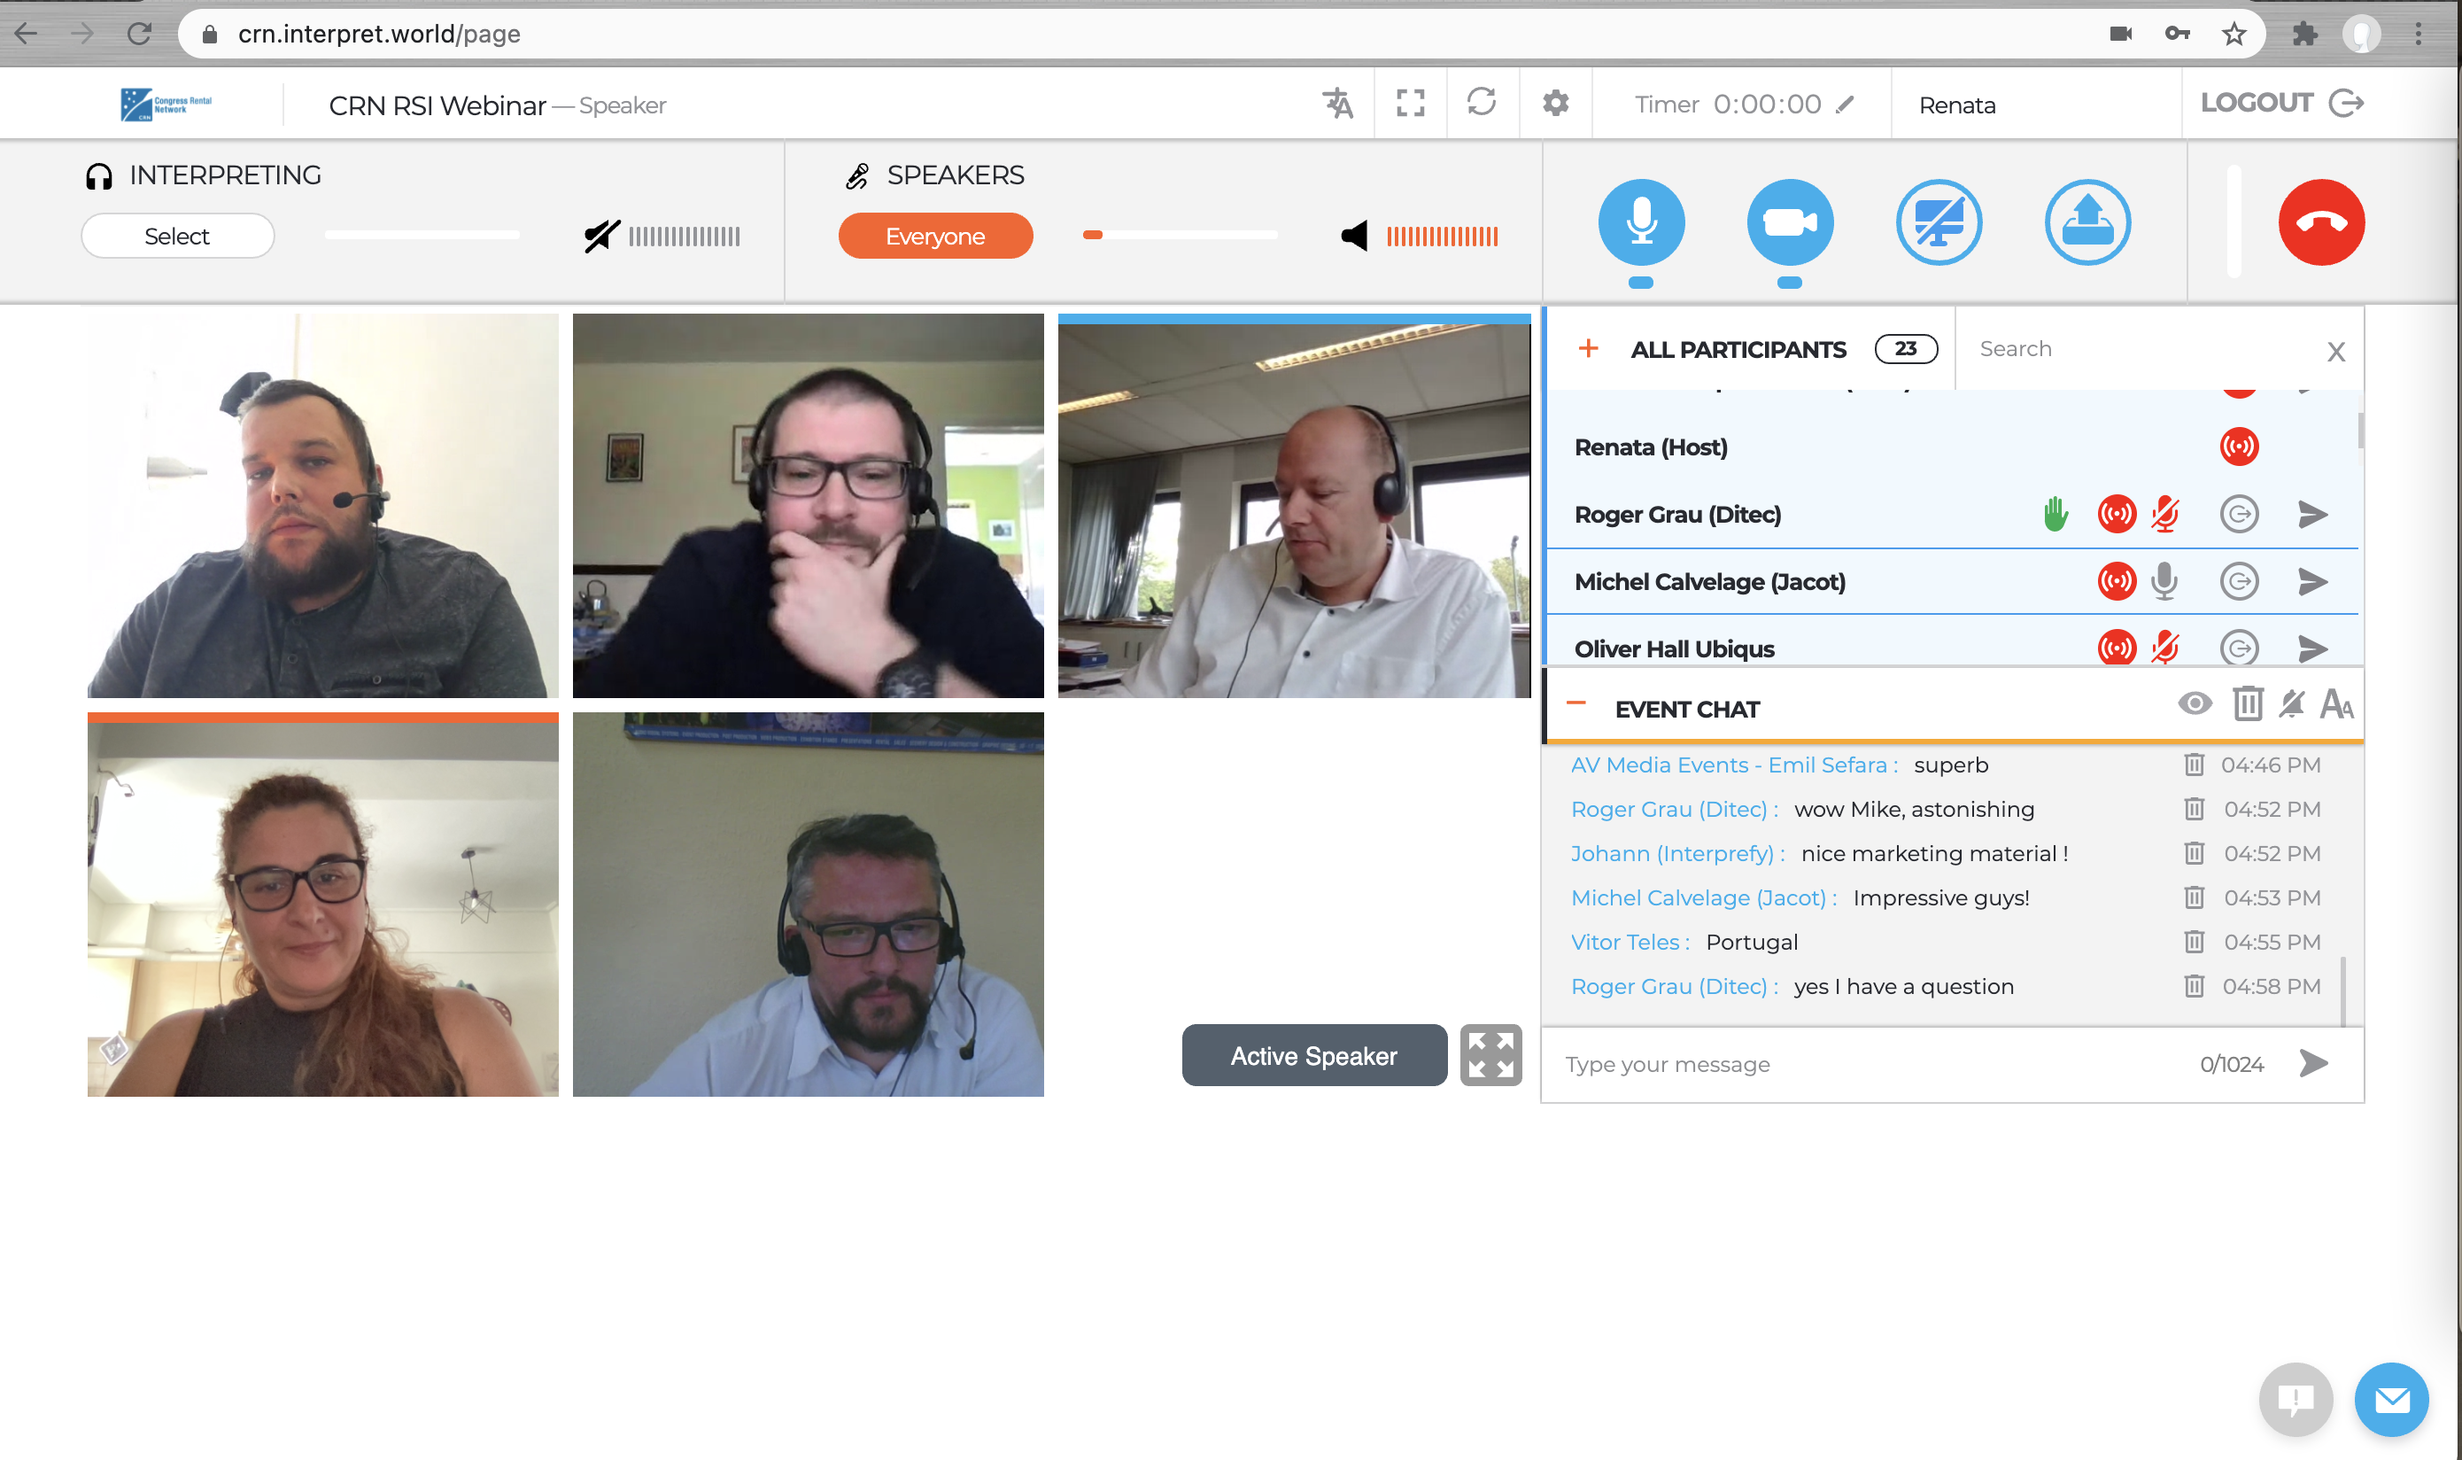The height and width of the screenshot is (1460, 2462).
Task: Adjust the speakers volume slider
Action: pyautogui.click(x=1180, y=235)
